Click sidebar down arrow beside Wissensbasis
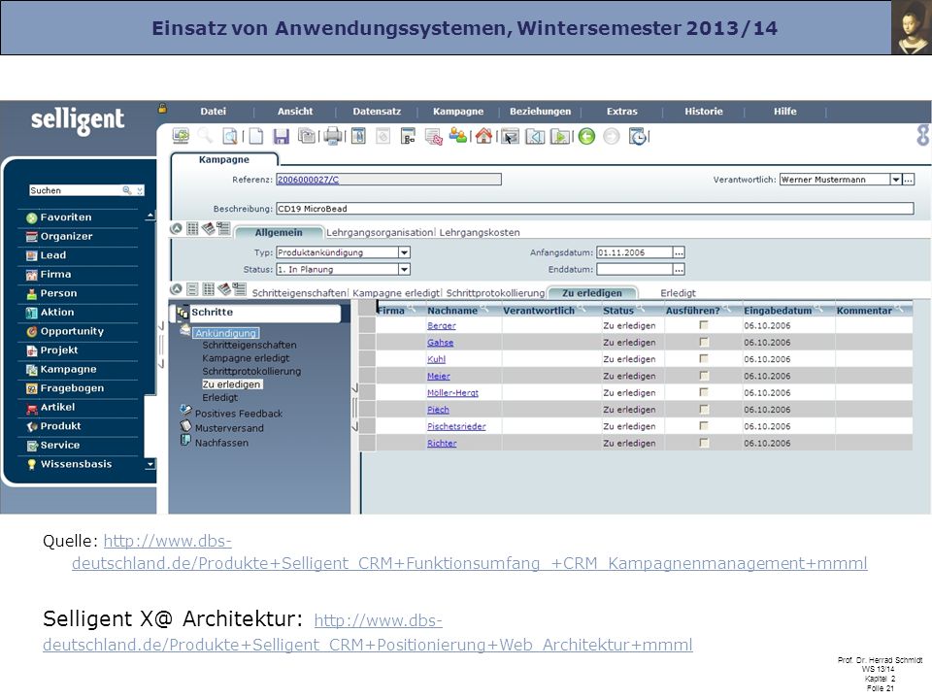Viewport: 932px width, 699px height. click(150, 464)
